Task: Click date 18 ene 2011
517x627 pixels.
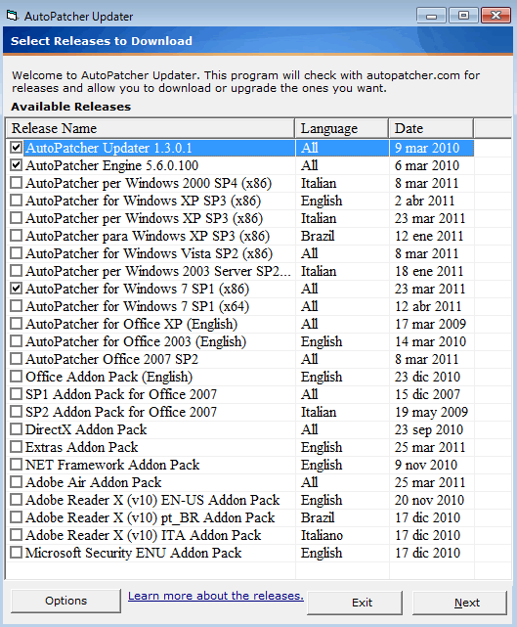Action: 429,271
